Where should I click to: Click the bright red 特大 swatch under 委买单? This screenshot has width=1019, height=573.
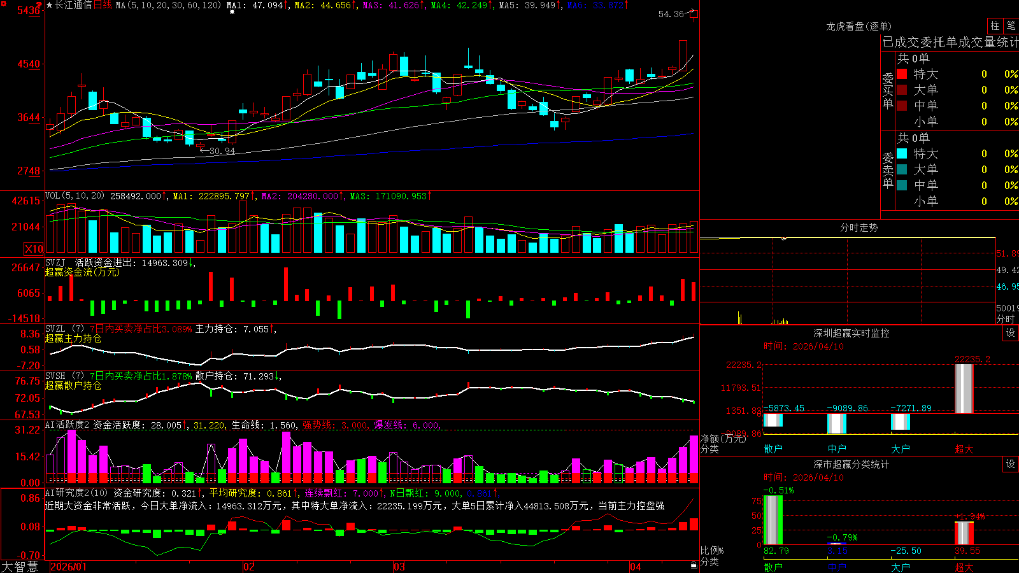(902, 74)
